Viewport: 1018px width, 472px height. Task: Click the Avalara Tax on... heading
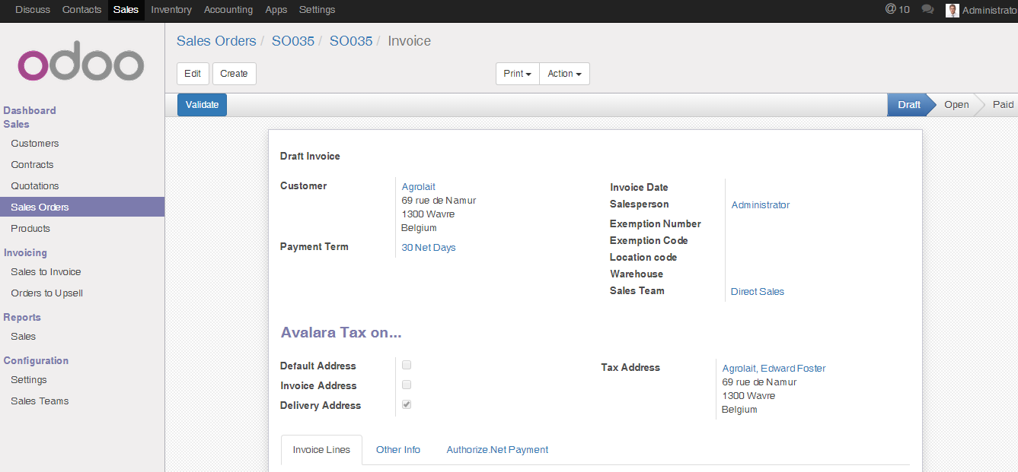[x=341, y=333]
